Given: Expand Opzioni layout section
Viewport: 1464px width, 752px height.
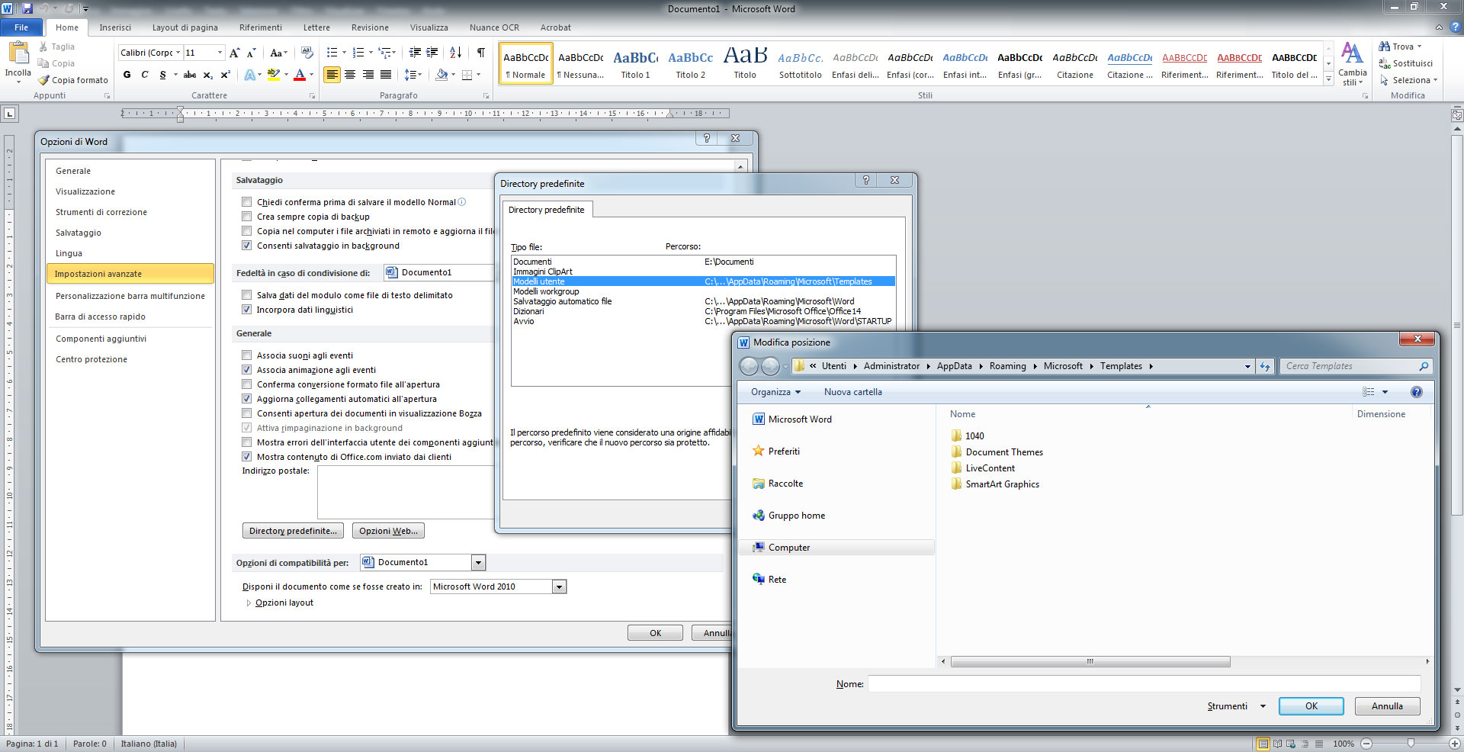Looking at the screenshot, I should pos(249,603).
